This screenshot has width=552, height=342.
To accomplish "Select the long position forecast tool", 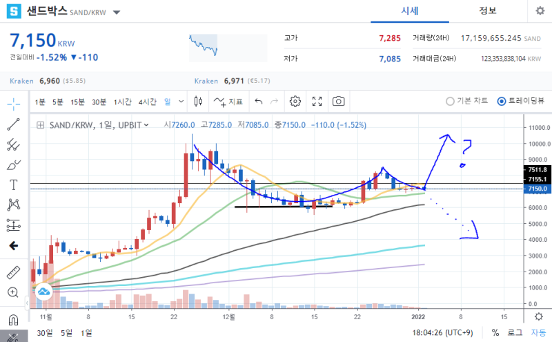I will [14, 225].
